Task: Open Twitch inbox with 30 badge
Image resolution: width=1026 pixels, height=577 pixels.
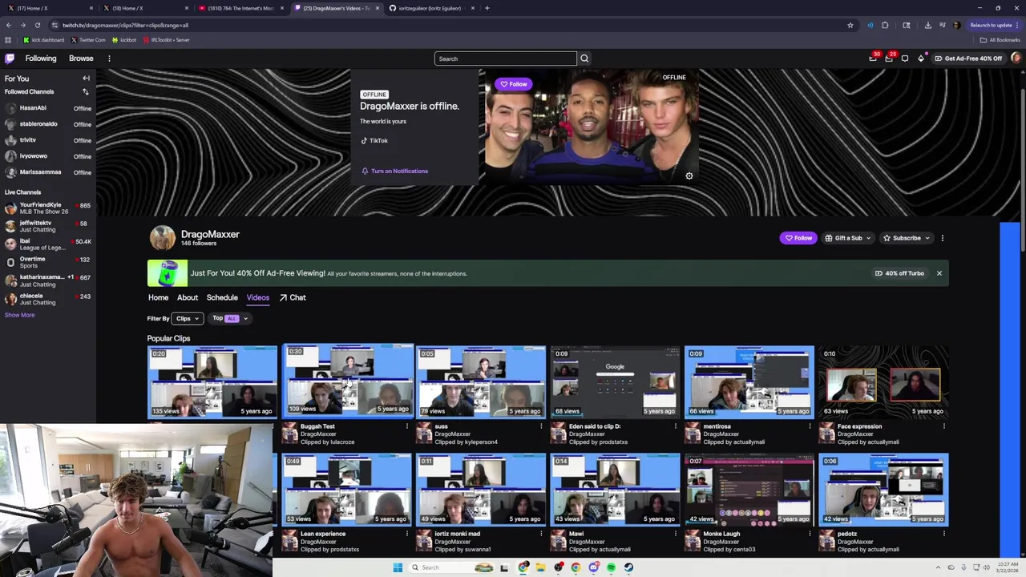Action: (873, 59)
